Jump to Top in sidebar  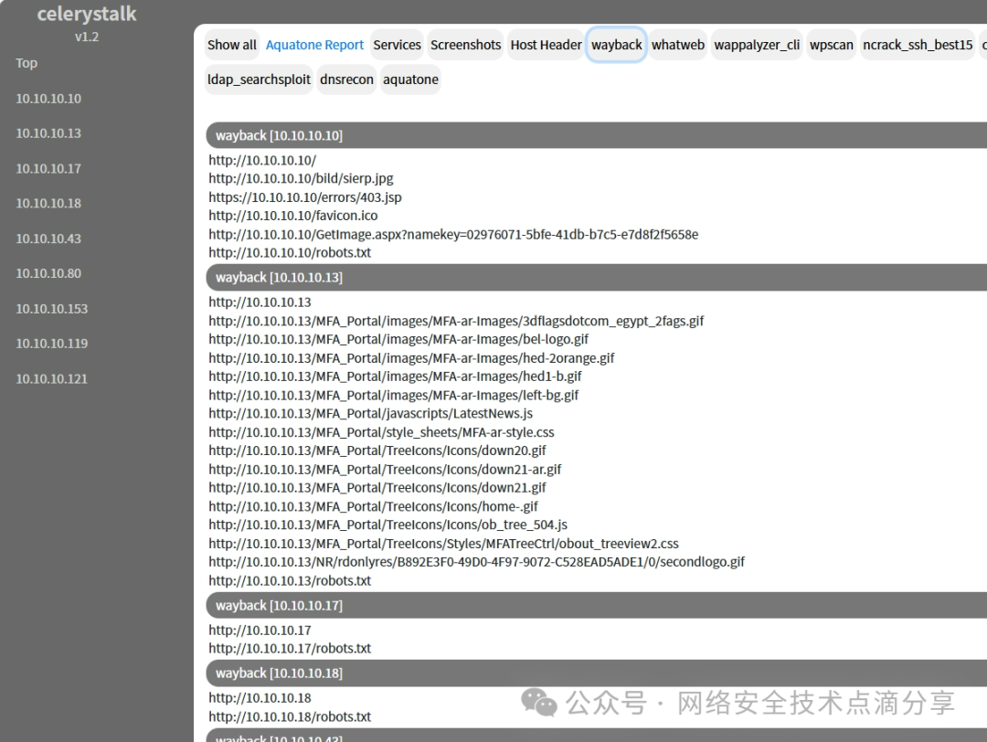coord(27,63)
